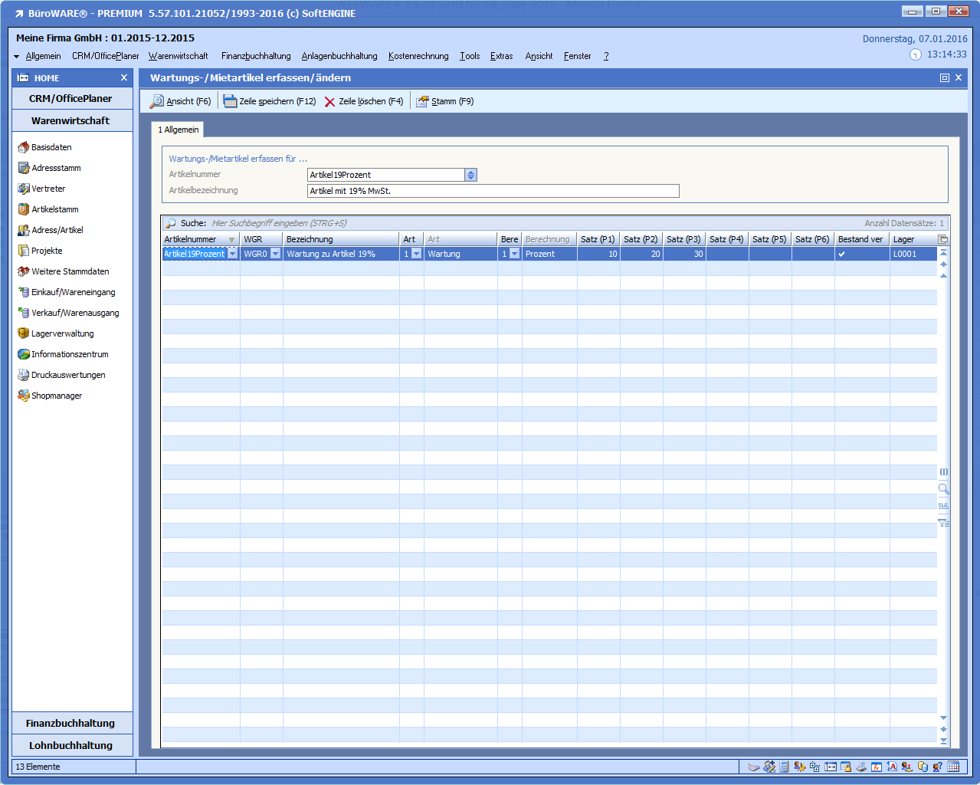Select the 1 Allgemein tab
Screen dimensions: 980x785
coord(178,130)
